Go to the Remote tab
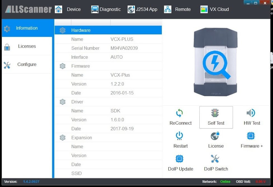Image resolution: width=273 pixels, height=187 pixels. (x=177, y=9)
